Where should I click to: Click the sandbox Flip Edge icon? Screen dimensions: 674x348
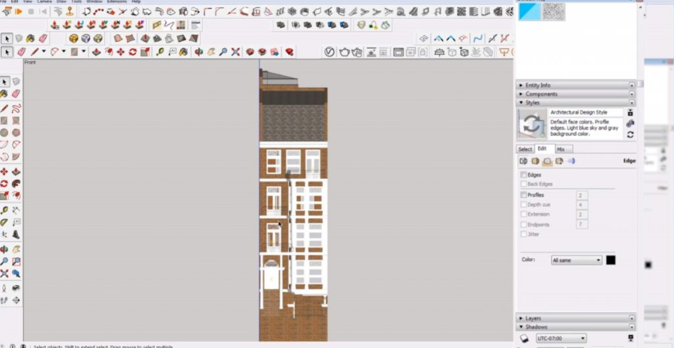[x=194, y=38]
